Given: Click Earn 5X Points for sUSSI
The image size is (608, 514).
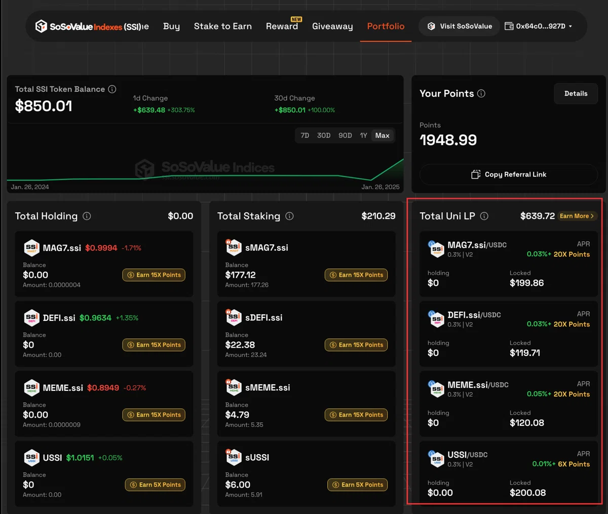Looking at the screenshot, I should (x=358, y=485).
